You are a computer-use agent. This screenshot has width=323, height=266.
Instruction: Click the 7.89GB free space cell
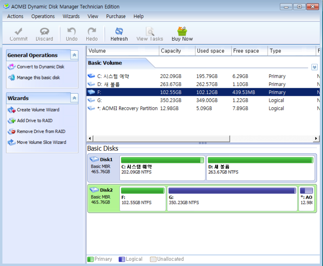click(x=240, y=108)
